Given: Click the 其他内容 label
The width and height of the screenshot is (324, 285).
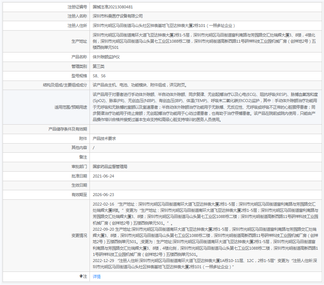Looking at the screenshot, I should [x=79, y=148].
